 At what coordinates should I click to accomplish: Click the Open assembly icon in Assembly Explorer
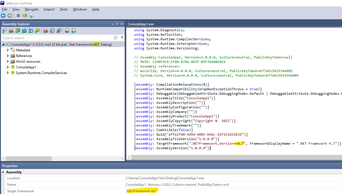point(4,31)
